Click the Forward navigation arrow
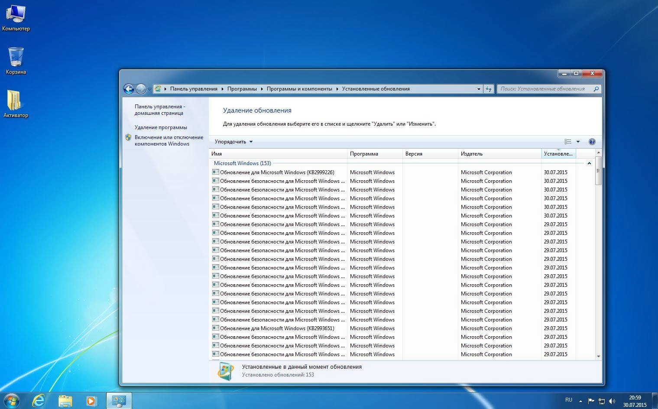658x409 pixels. (x=141, y=89)
